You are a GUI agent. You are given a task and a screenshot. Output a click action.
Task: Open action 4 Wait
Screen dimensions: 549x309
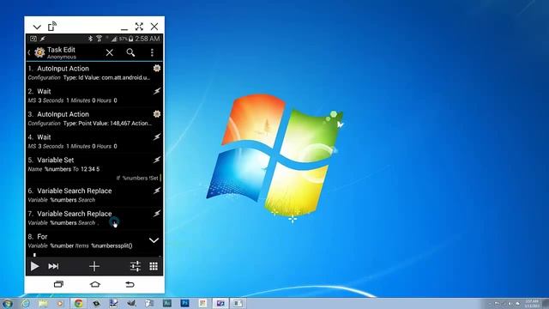[94, 142]
